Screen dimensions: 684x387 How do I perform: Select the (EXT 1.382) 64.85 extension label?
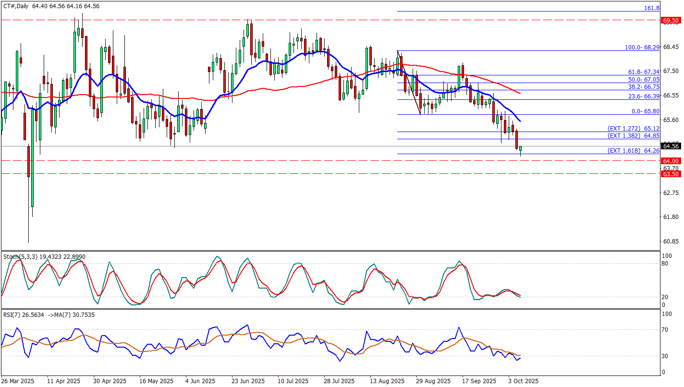pyautogui.click(x=634, y=136)
